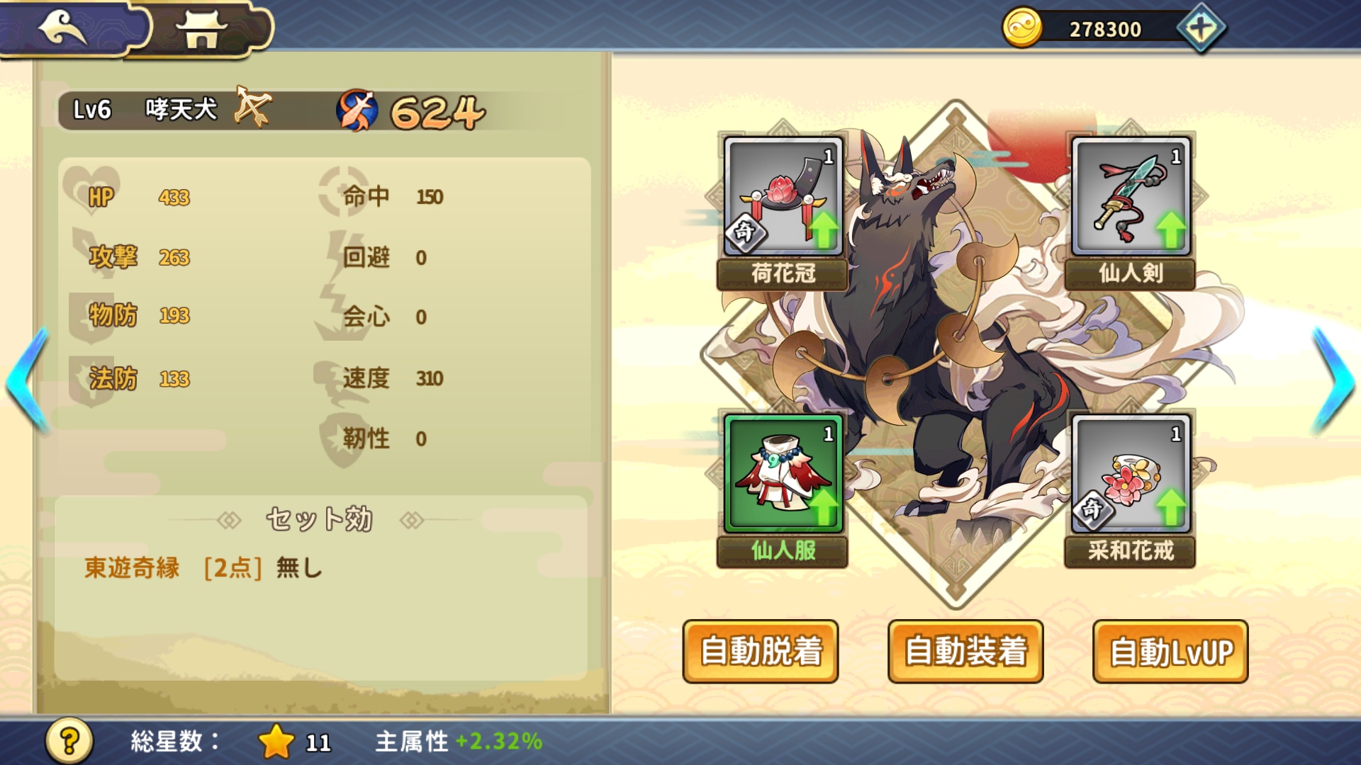The image size is (1361, 765).
Task: Select the 荷花冠 helmet equipment slot
Action: tap(783, 212)
